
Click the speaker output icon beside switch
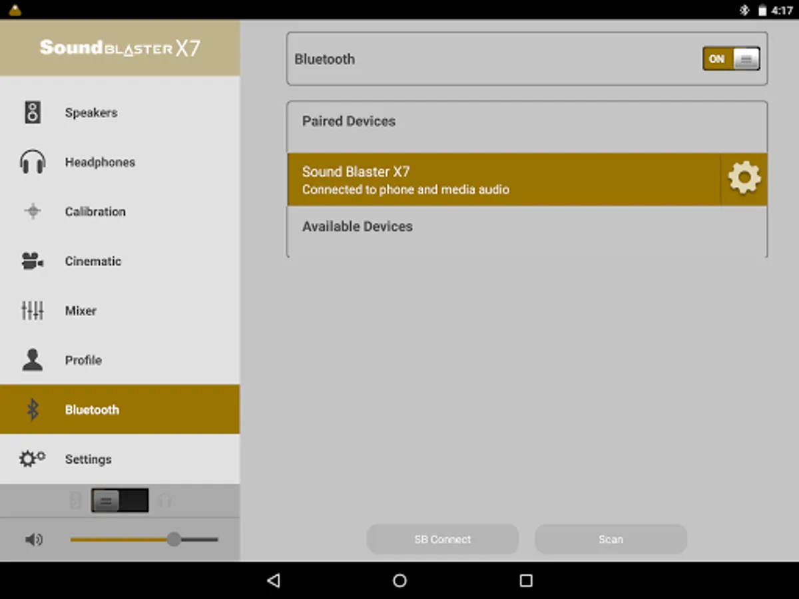[76, 500]
